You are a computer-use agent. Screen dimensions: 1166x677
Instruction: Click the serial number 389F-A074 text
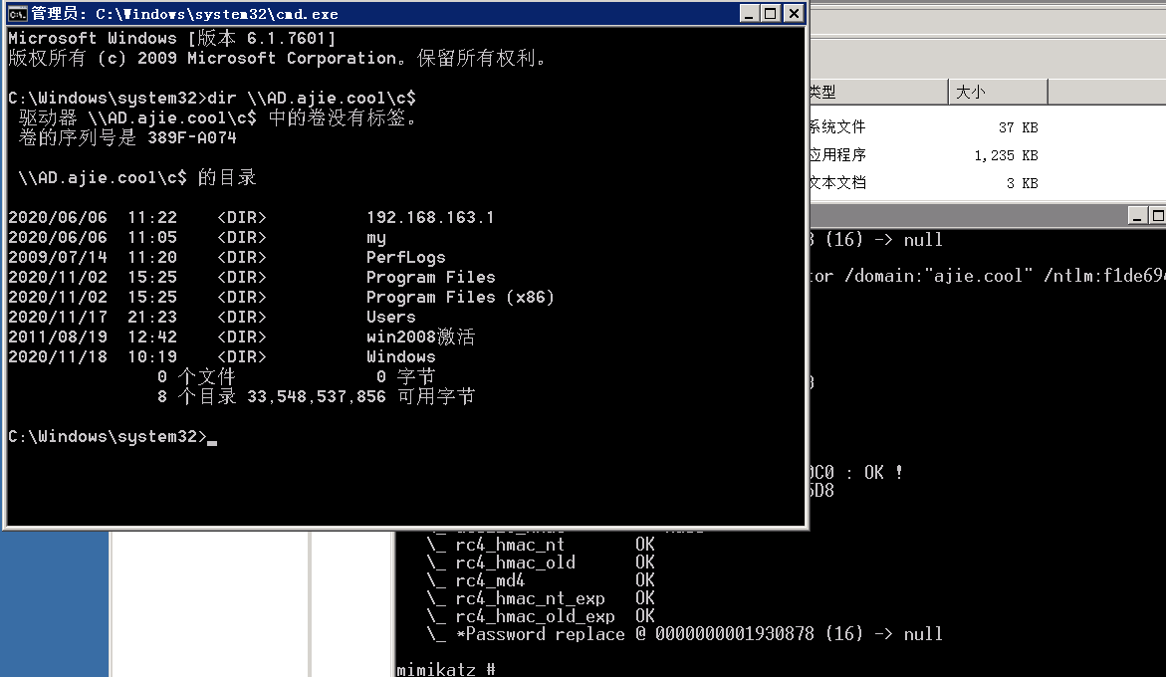192,137
